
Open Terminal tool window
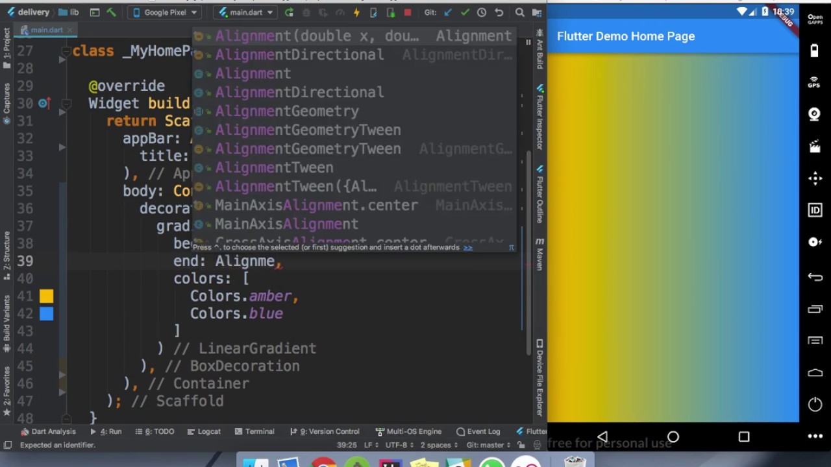pyautogui.click(x=254, y=431)
